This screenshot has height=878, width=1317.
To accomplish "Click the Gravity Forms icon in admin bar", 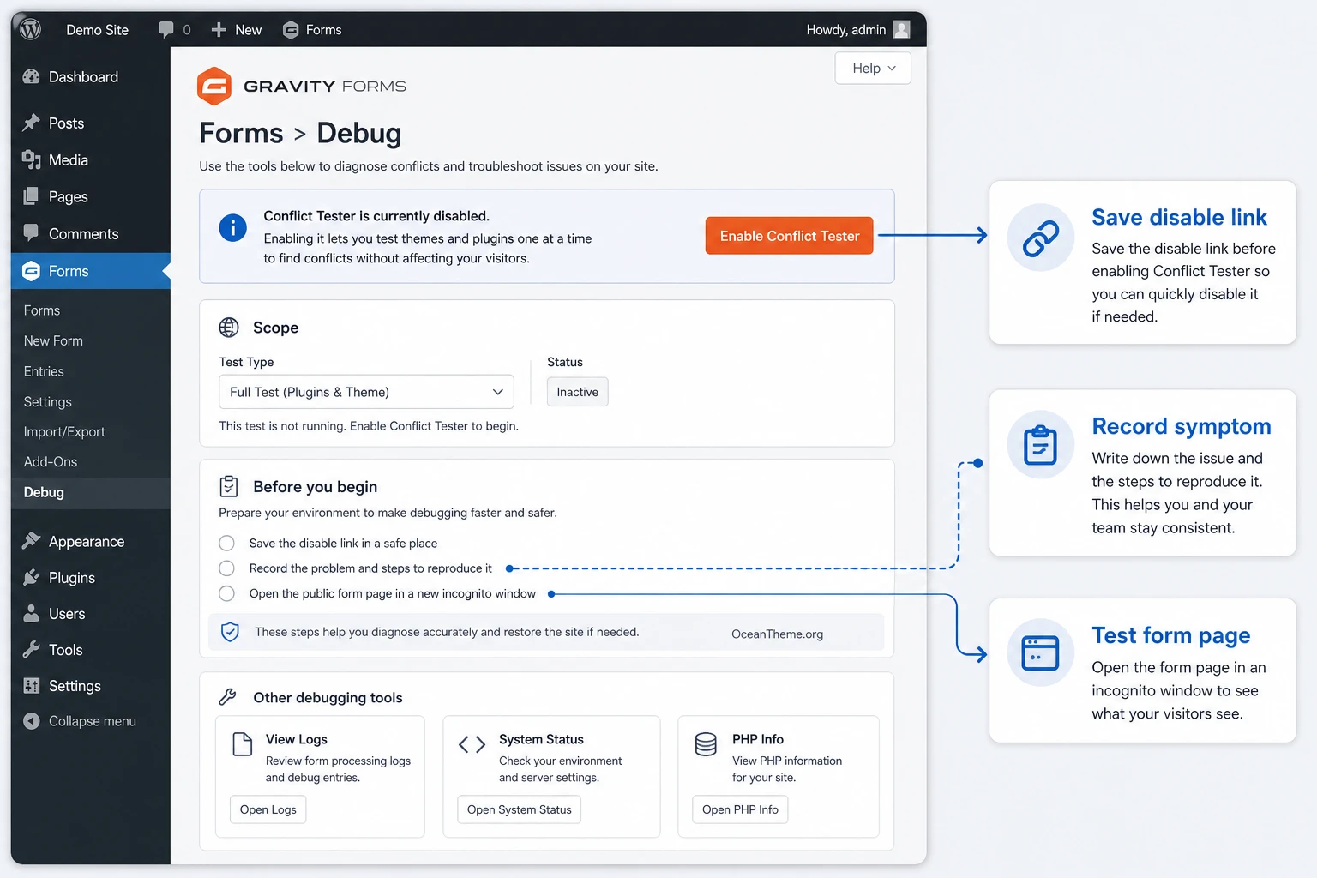I will [x=292, y=30].
